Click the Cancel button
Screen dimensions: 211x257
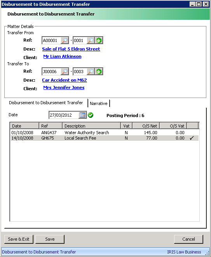(188, 239)
